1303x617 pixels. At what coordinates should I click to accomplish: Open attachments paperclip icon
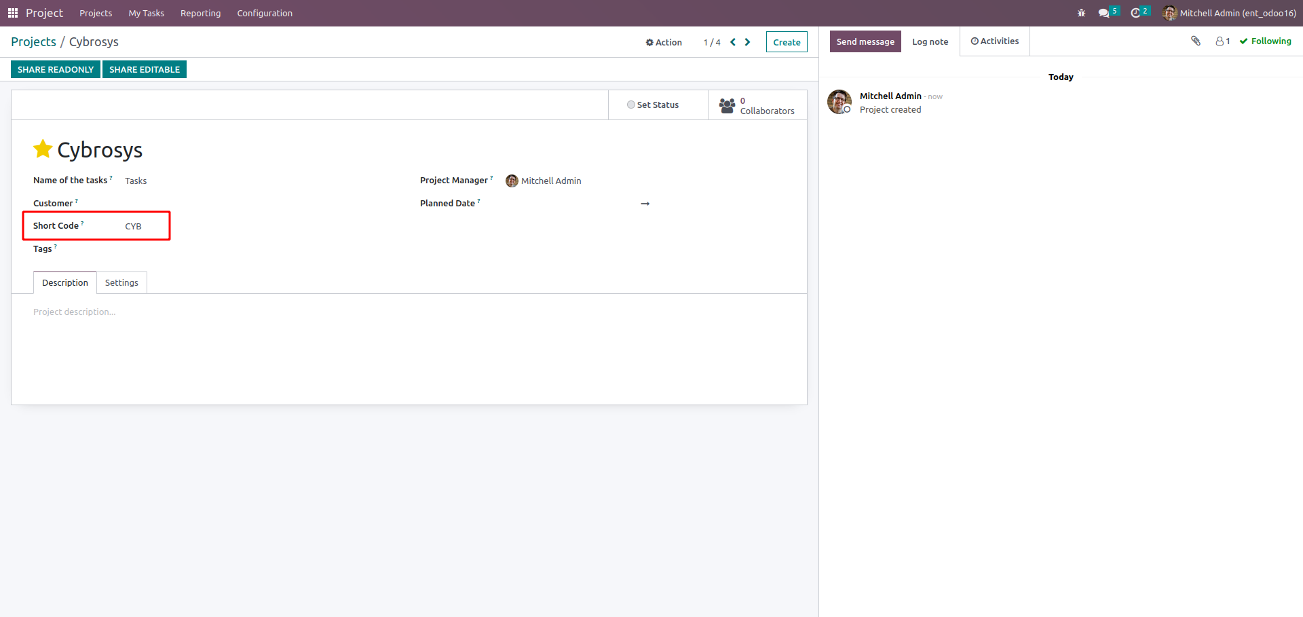(1196, 41)
